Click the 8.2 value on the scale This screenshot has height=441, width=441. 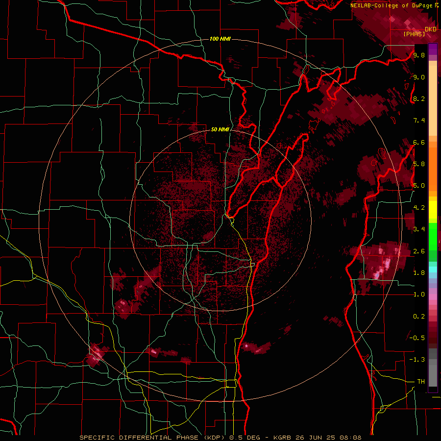coord(419,98)
